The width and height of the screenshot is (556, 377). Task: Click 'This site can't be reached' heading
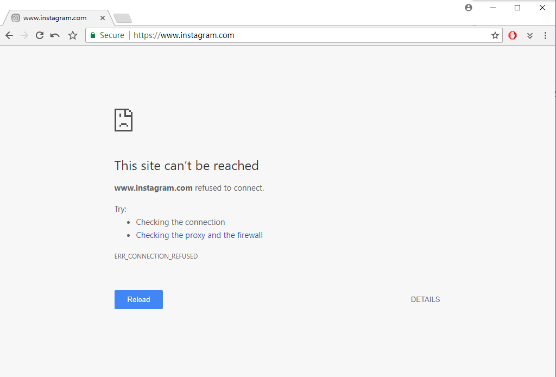click(x=187, y=166)
